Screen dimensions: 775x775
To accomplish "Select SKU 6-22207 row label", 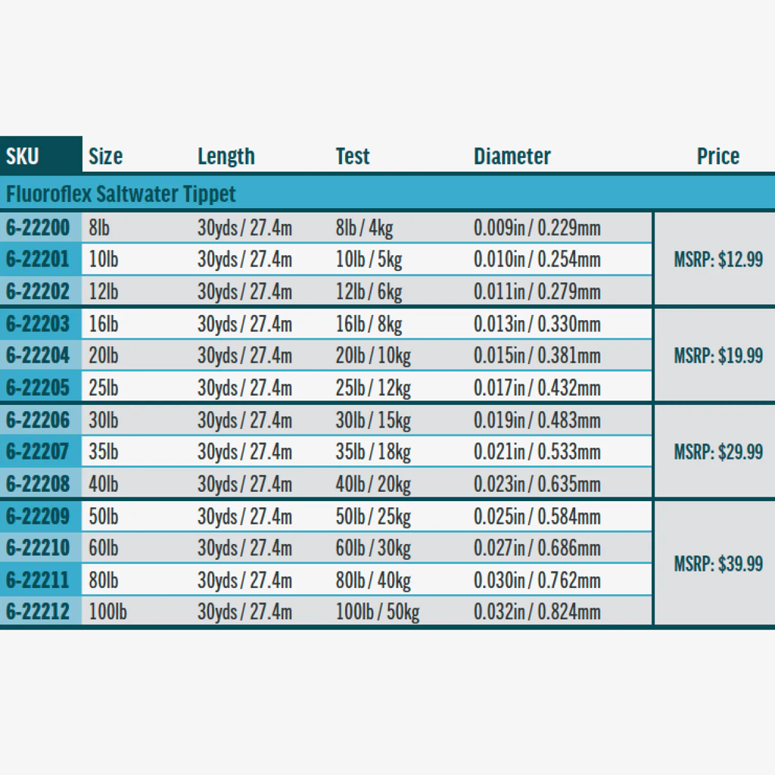I will click(38, 452).
